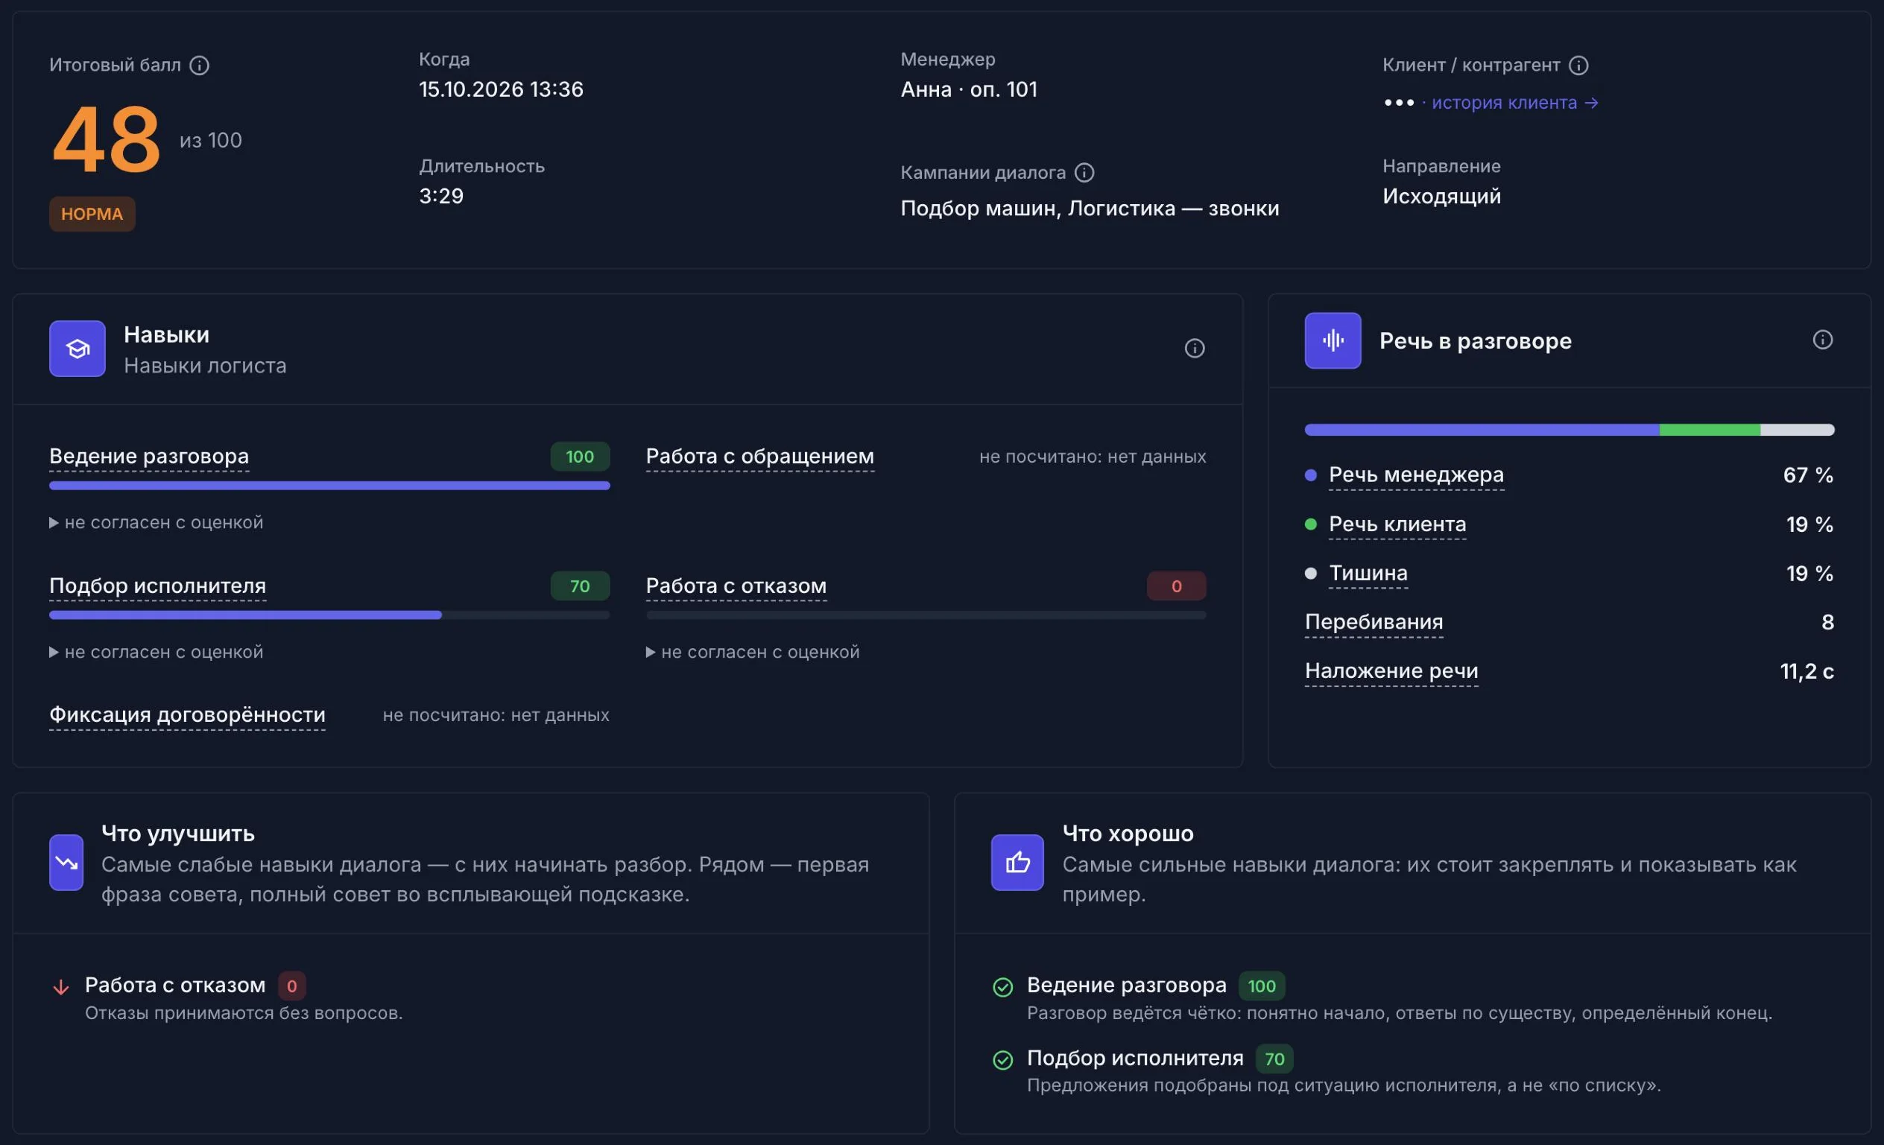The height and width of the screenshot is (1145, 1884).
Task: Click the Тишина underlined label
Action: [1368, 574]
